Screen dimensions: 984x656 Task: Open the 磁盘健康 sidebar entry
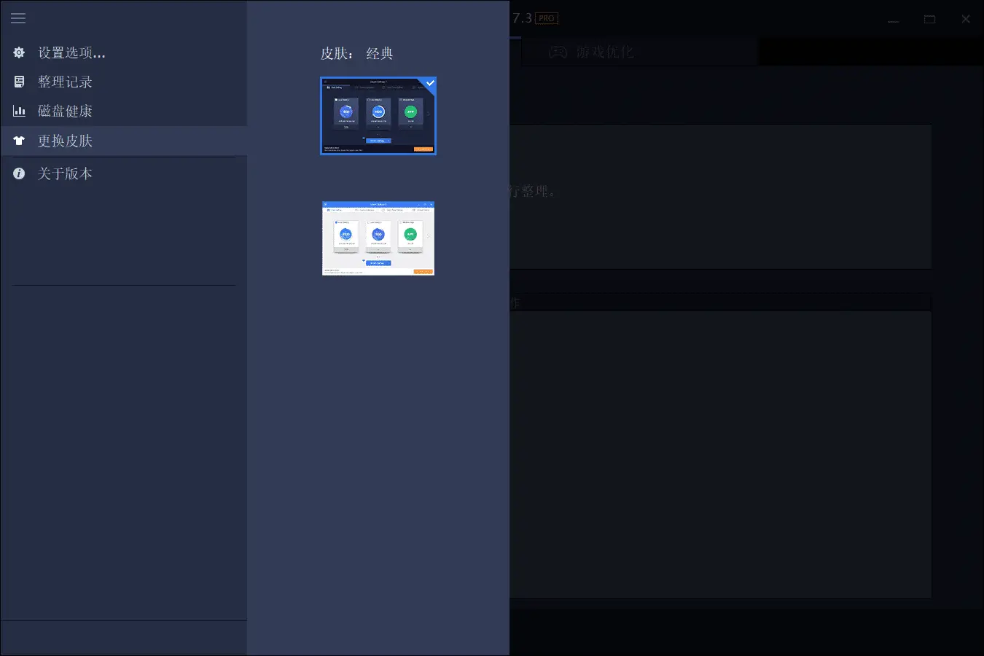(x=65, y=111)
